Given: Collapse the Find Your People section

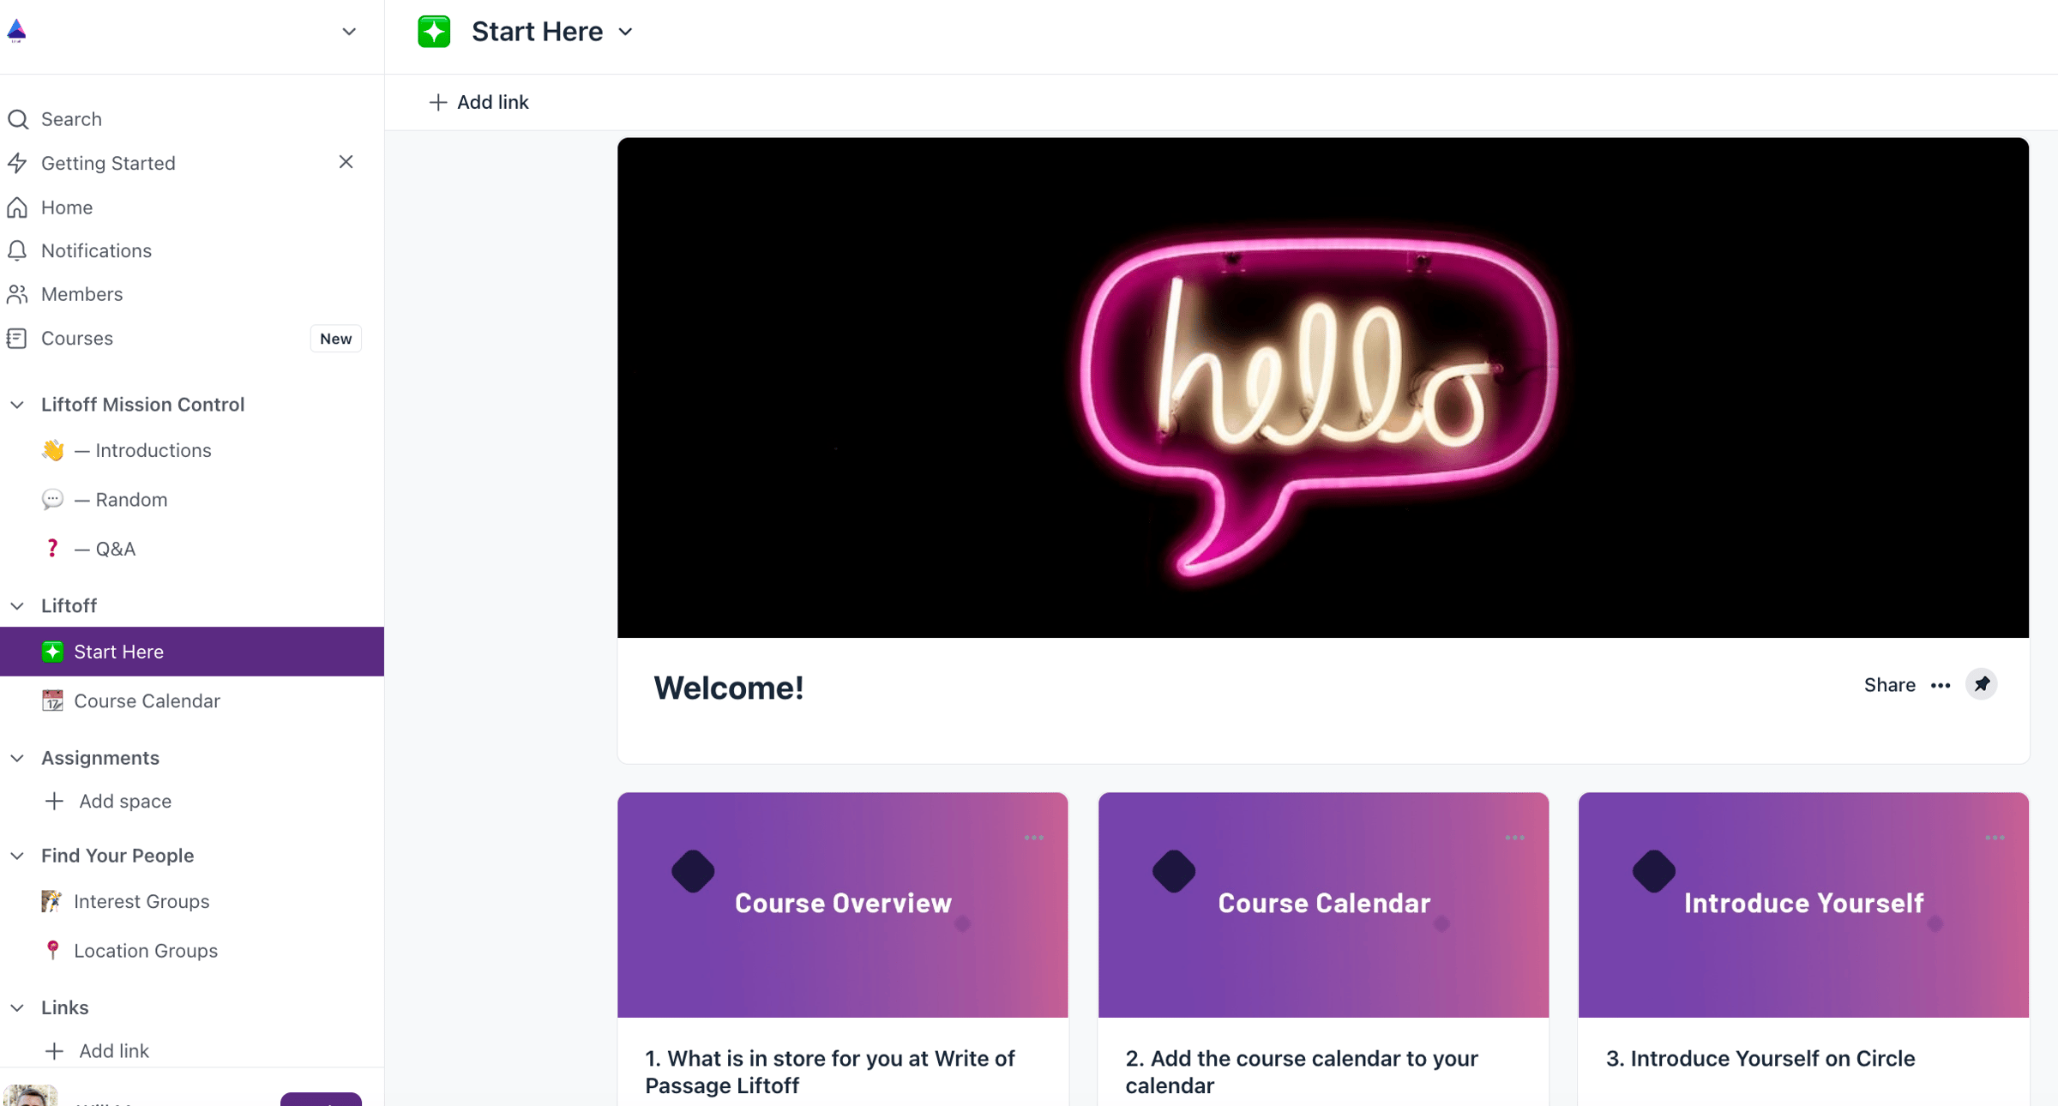Looking at the screenshot, I should pyautogui.click(x=17, y=856).
